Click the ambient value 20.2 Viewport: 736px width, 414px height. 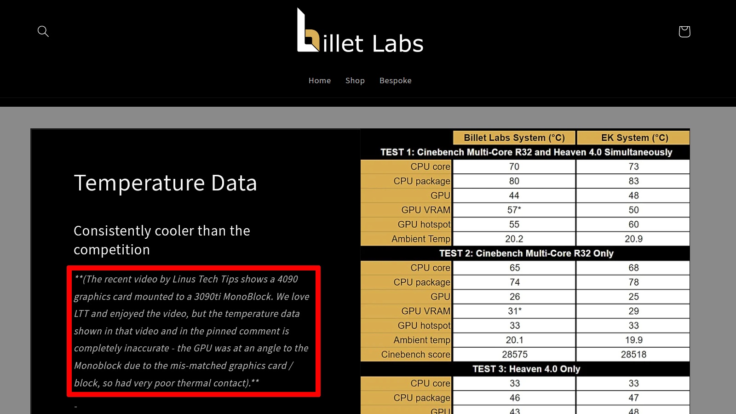click(x=514, y=239)
